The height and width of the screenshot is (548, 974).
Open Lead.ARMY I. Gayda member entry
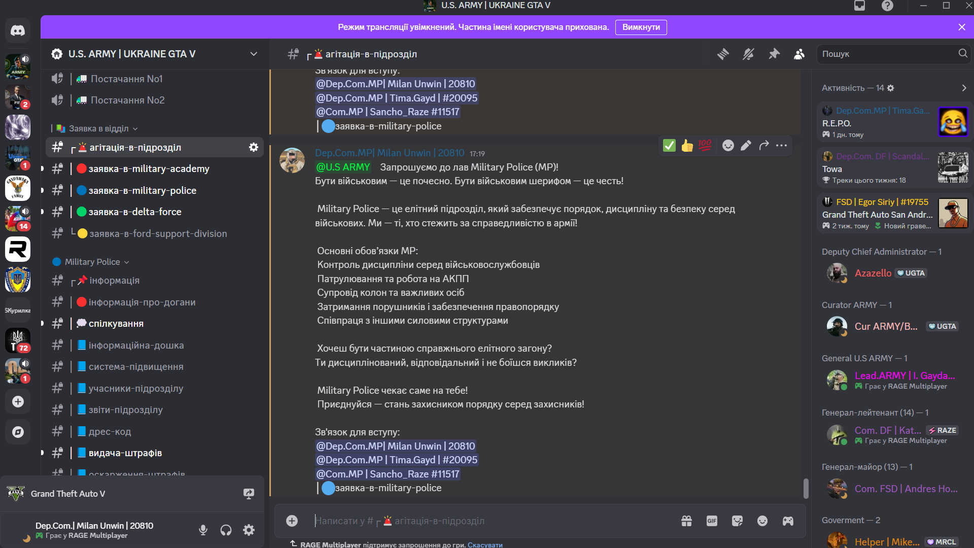click(892, 380)
